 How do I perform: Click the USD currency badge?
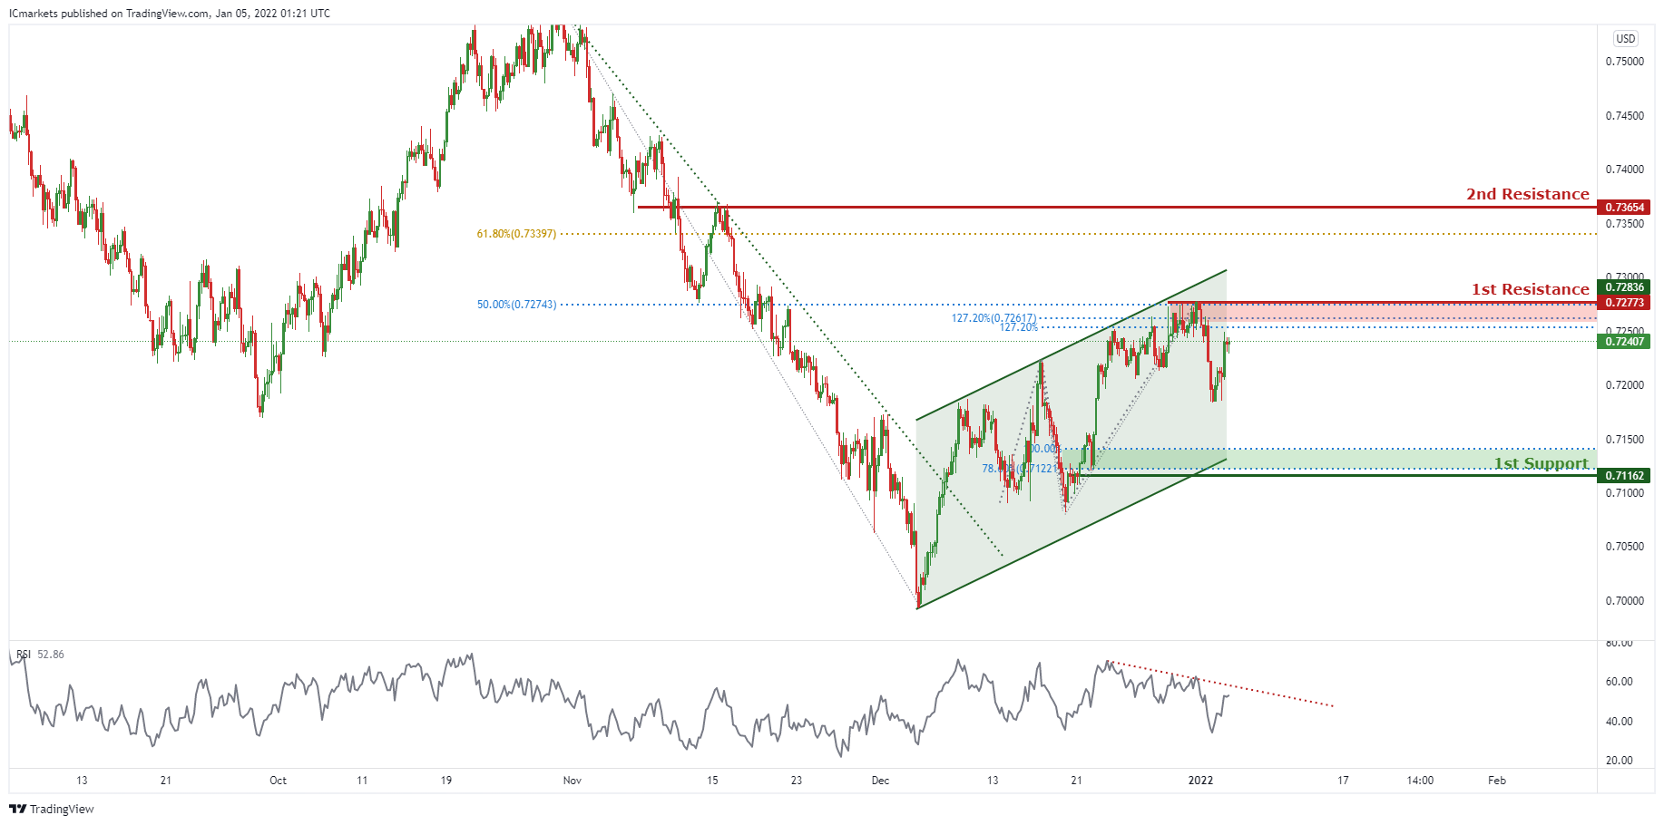pos(1625,39)
